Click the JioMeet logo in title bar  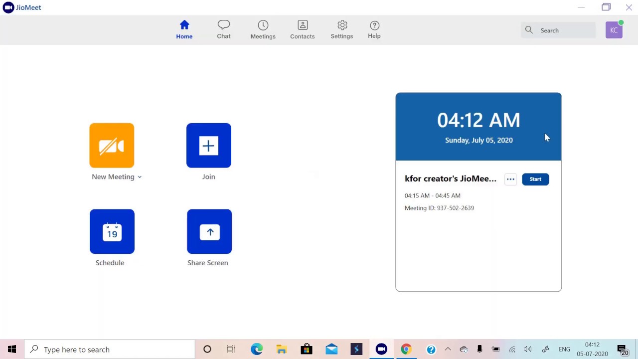pyautogui.click(x=8, y=7)
